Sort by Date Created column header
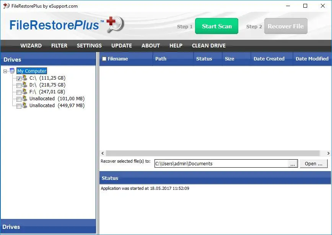Image resolution: width=332 pixels, height=235 pixels. pos(272,59)
